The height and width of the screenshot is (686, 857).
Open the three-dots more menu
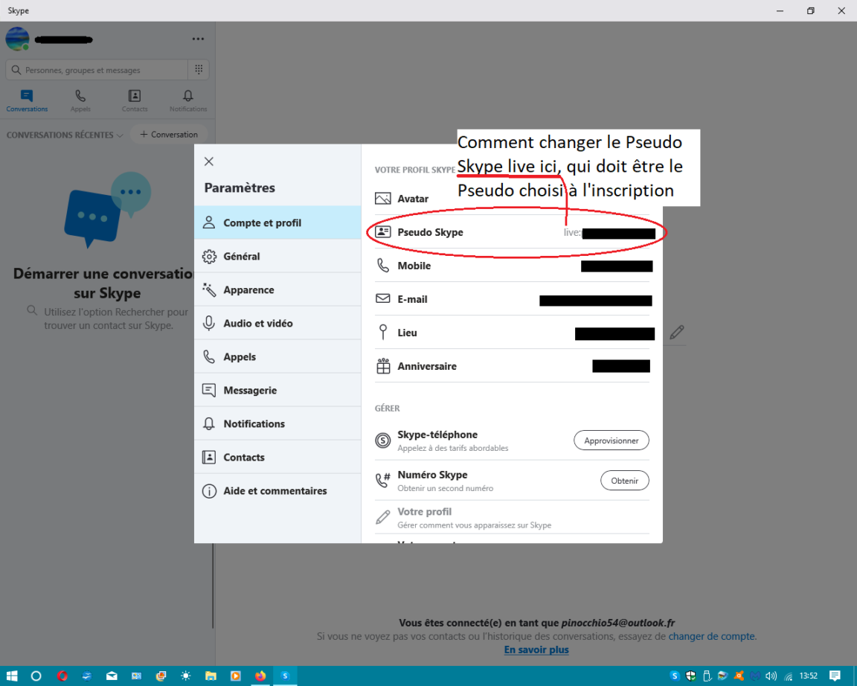point(198,39)
